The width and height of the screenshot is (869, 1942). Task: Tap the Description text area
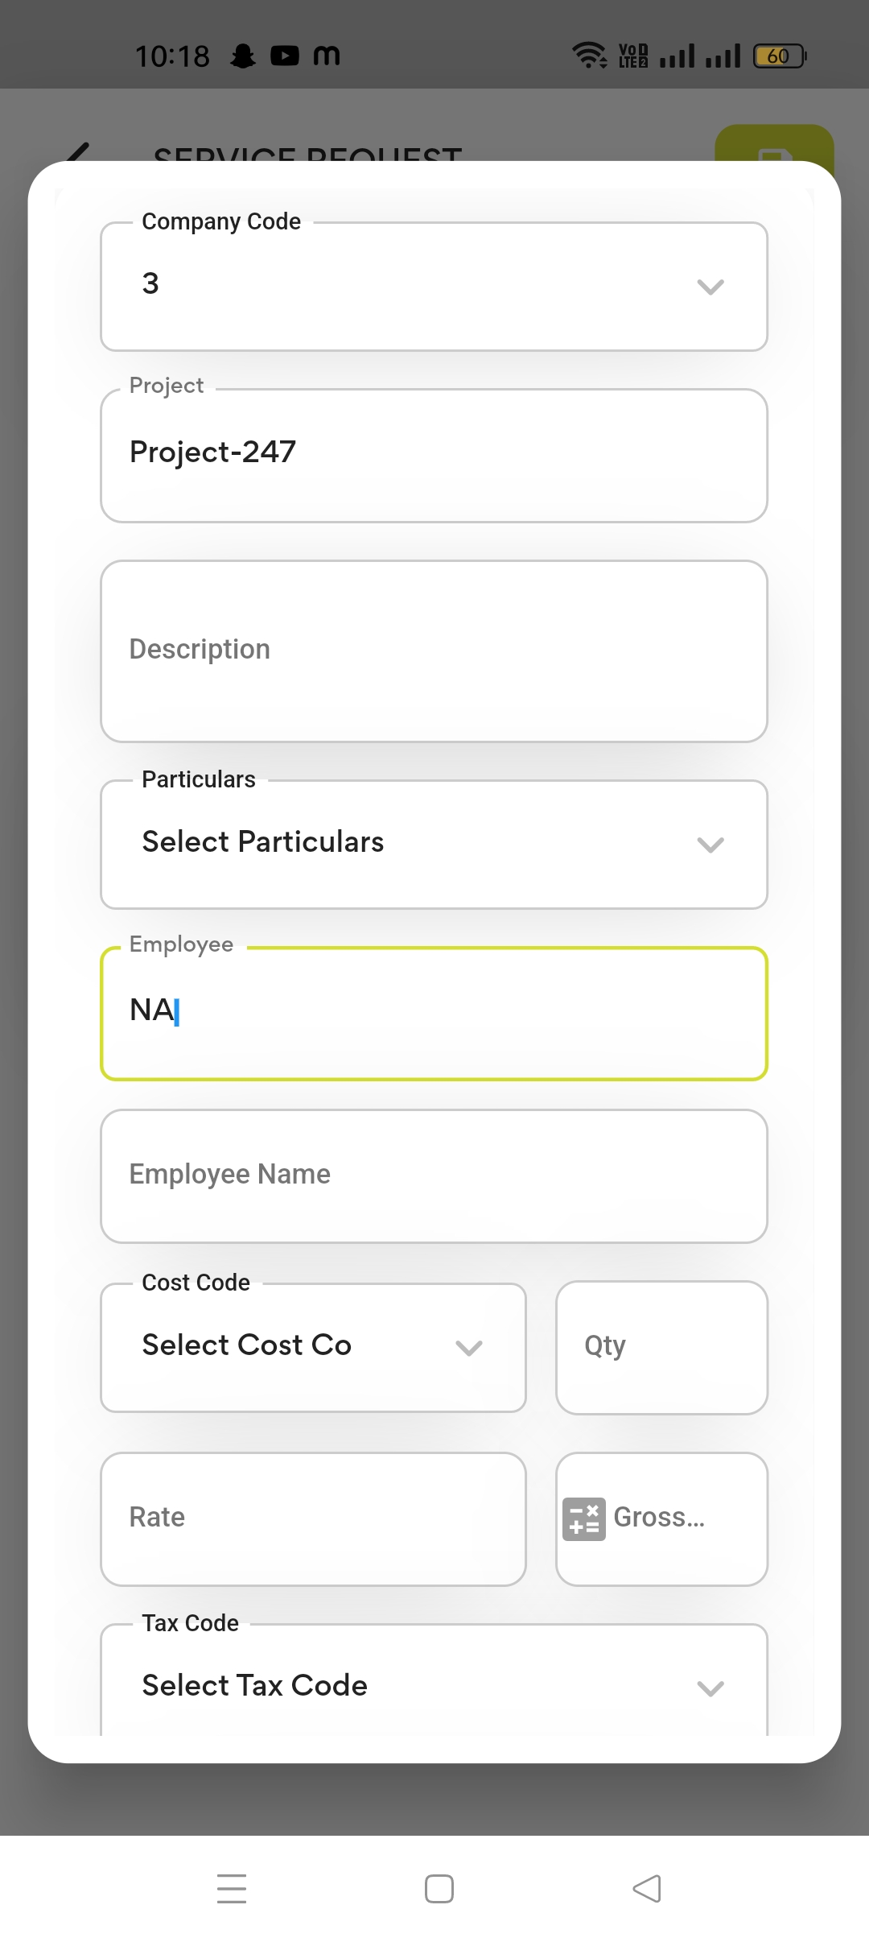coord(434,651)
